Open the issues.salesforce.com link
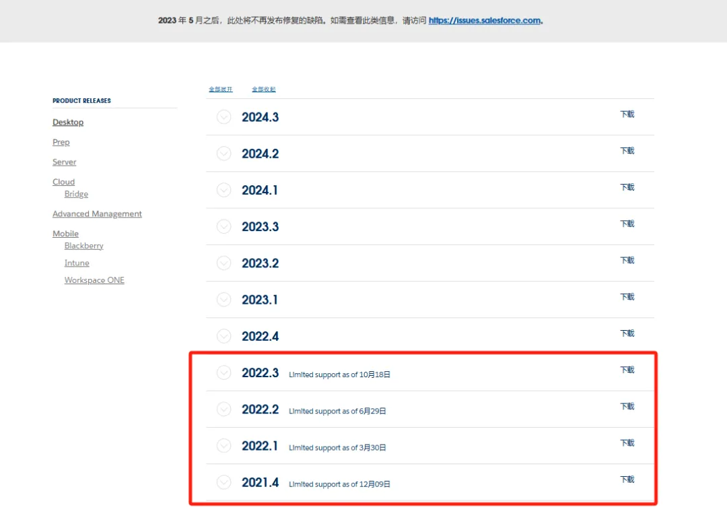Screen dimensions: 727x520 point(485,21)
